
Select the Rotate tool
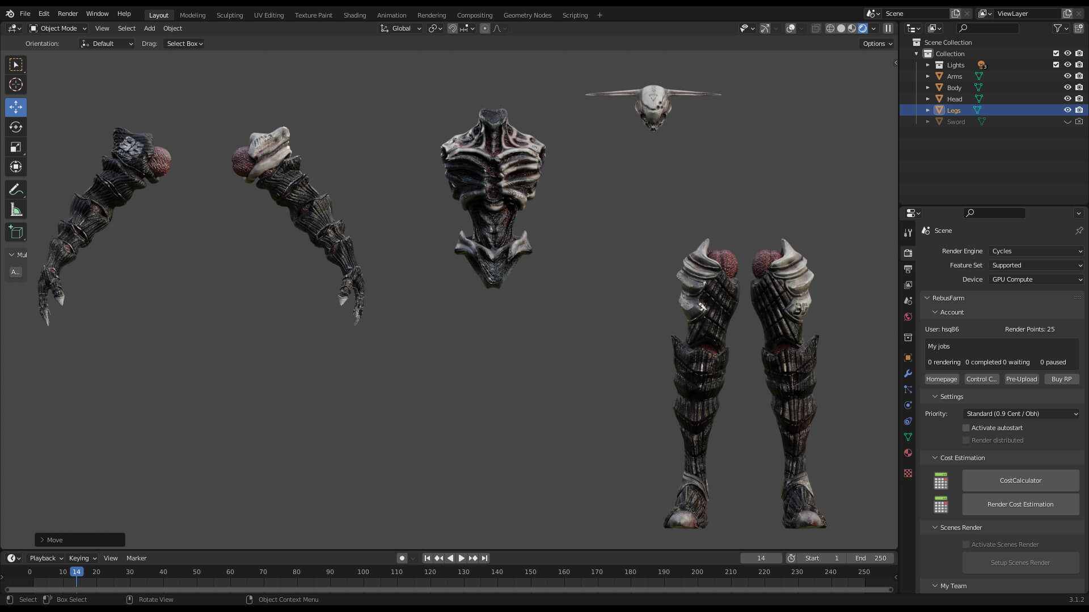coord(16,127)
